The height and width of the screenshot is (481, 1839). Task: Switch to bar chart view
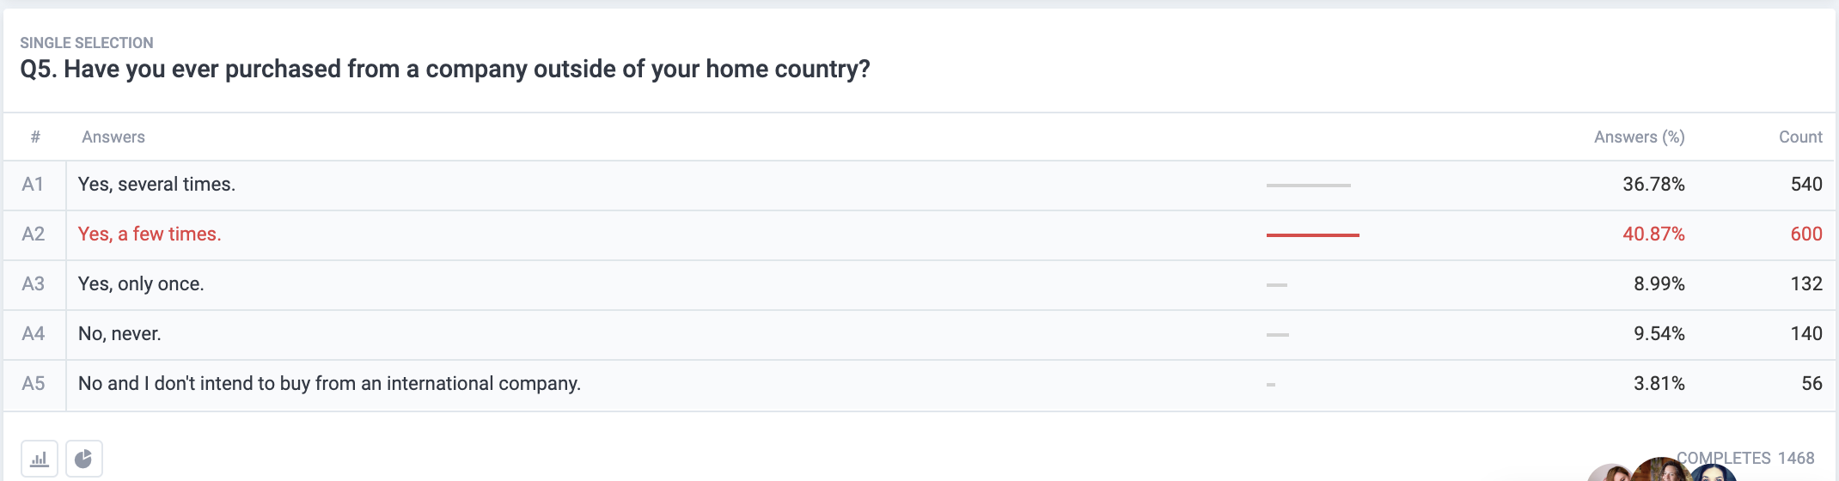point(40,459)
